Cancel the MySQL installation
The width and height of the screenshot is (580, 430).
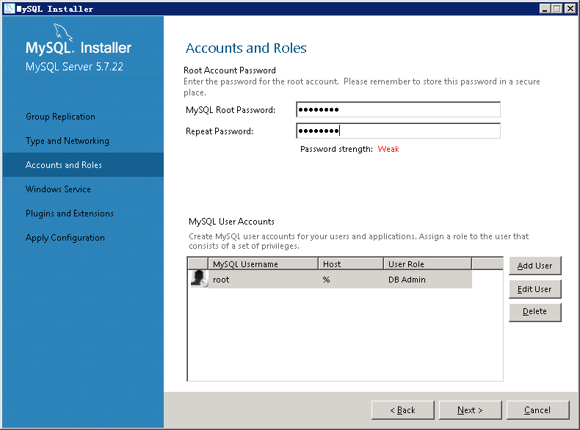[537, 410]
